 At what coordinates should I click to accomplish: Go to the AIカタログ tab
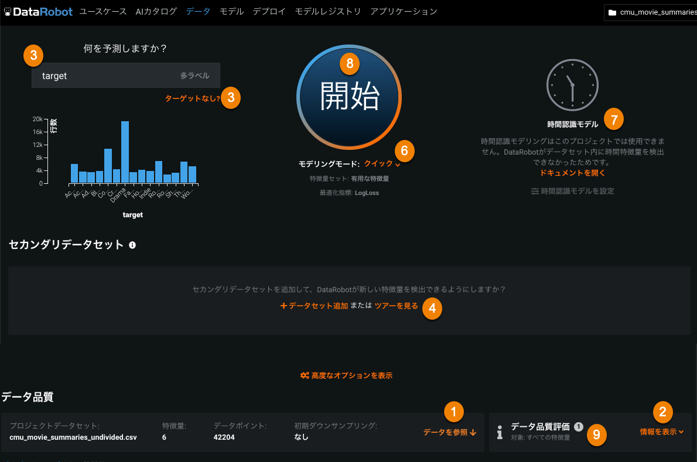pos(156,11)
